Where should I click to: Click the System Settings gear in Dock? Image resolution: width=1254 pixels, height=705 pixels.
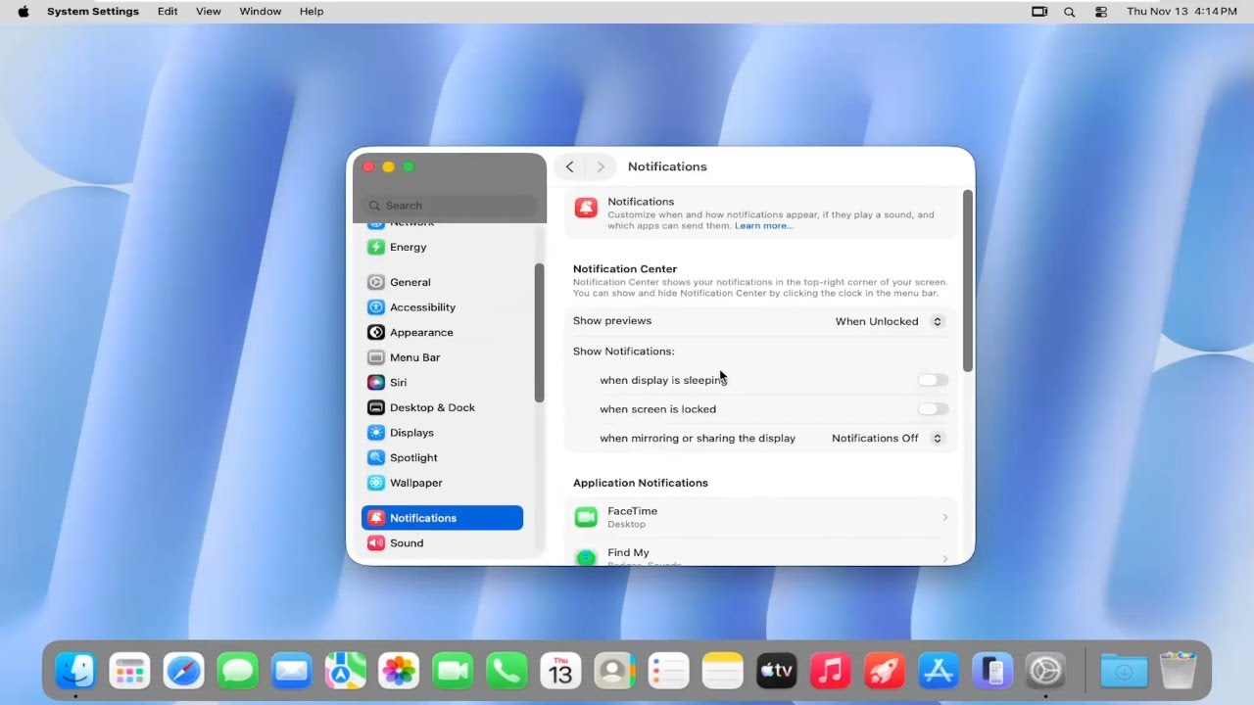tap(1045, 671)
